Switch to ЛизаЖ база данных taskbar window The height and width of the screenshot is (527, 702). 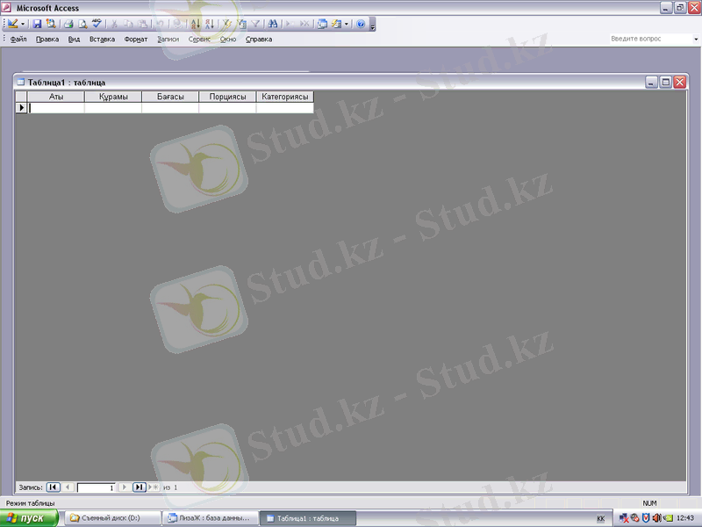(x=211, y=518)
